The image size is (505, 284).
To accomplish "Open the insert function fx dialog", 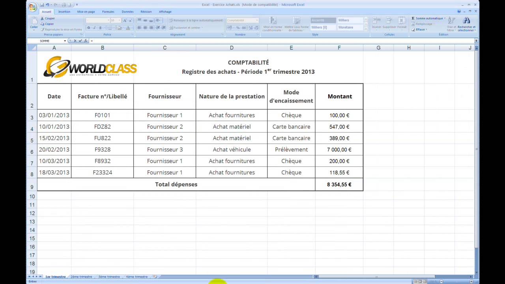I will (x=86, y=41).
